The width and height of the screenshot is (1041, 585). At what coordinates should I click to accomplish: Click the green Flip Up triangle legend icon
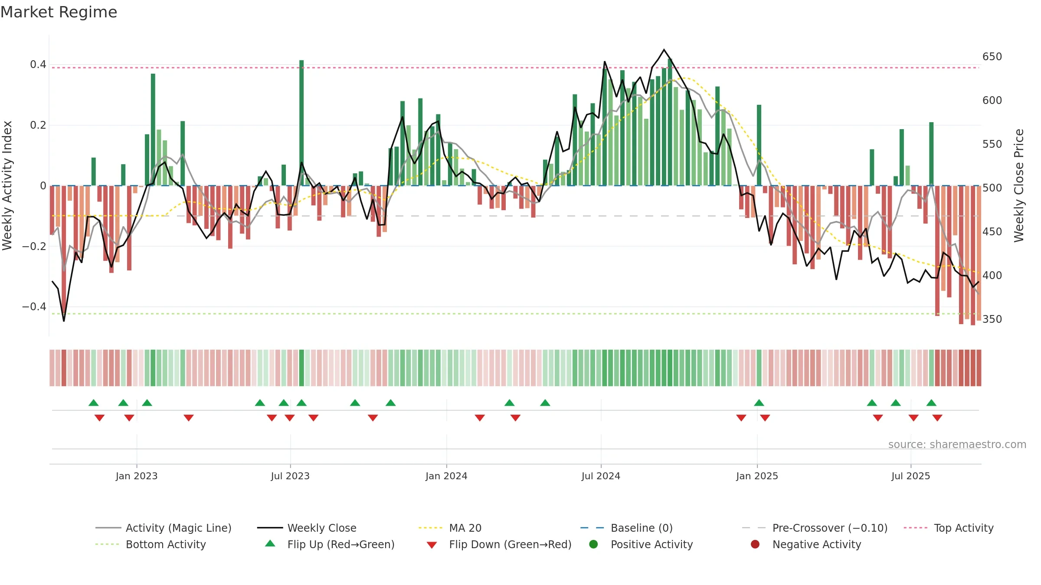(x=270, y=543)
